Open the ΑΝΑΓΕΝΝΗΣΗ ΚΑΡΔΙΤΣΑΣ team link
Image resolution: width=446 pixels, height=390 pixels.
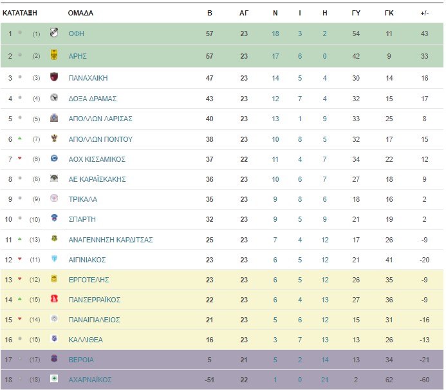click(110, 240)
